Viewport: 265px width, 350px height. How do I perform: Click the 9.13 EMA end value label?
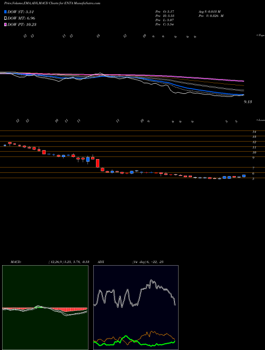tap(248, 102)
